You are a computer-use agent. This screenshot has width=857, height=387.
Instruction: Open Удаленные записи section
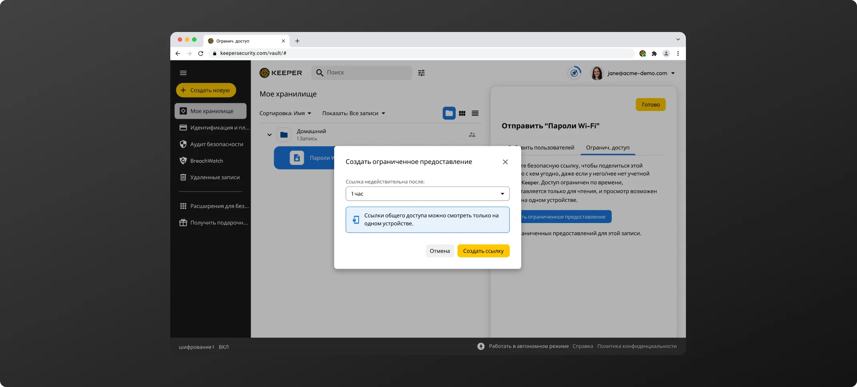[x=210, y=177]
